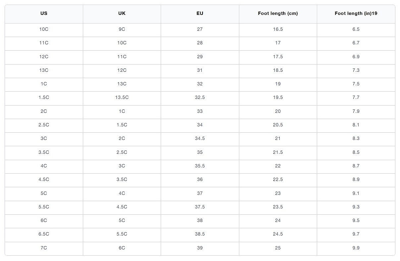400x261 pixels.
Task: Select the EU size 34.5 cell
Action: tap(200, 139)
